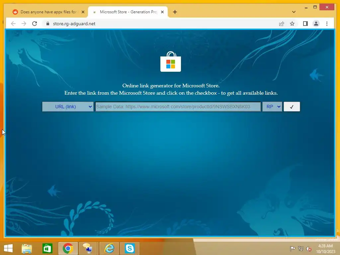Expand the RP ring dropdown

(272, 107)
